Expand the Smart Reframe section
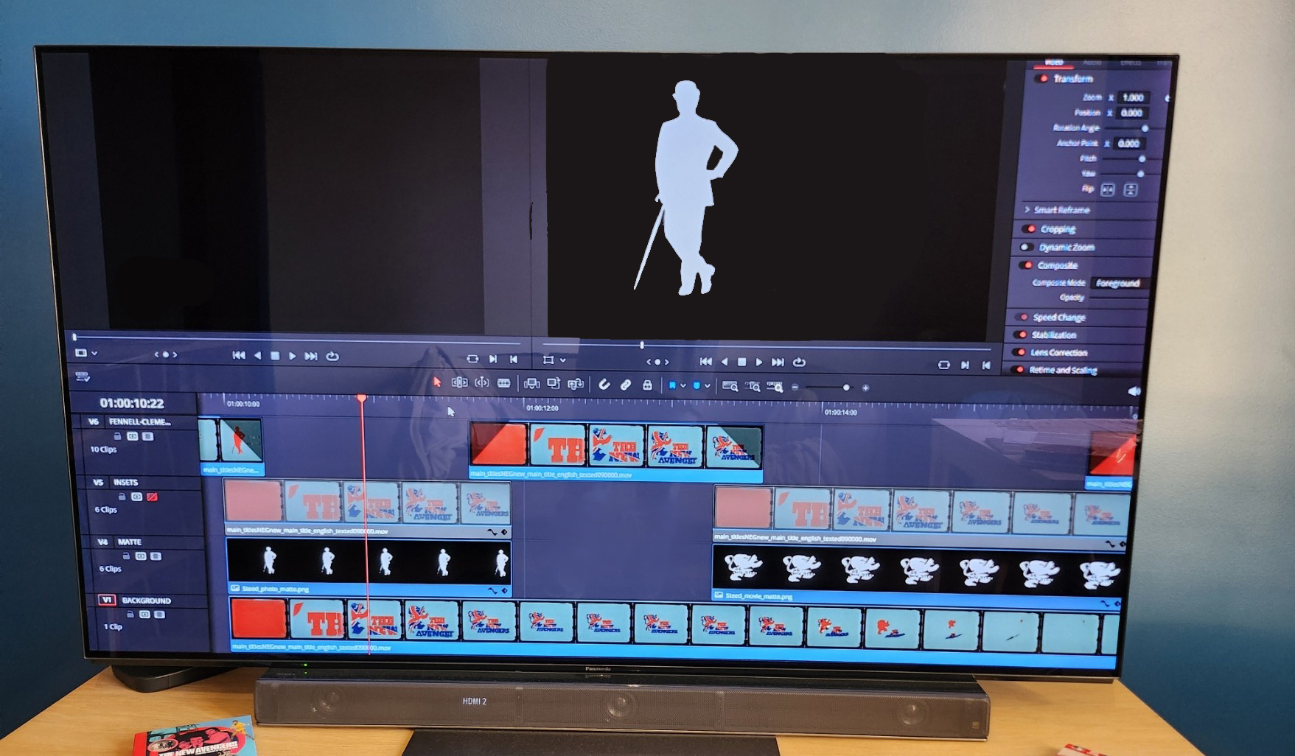 [x=1027, y=210]
